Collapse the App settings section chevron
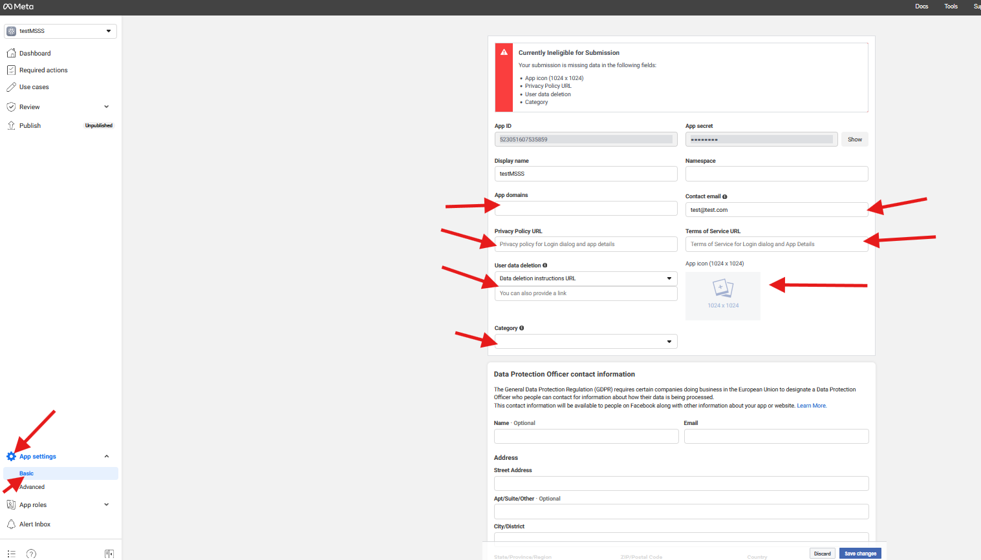 click(107, 457)
